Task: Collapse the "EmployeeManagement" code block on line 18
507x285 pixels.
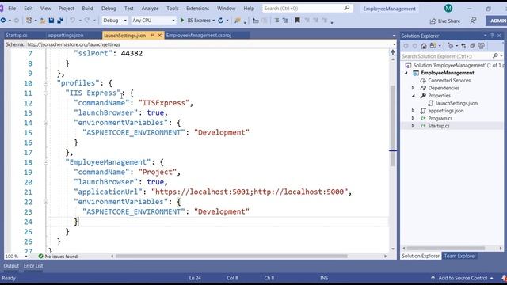Action: 46,162
